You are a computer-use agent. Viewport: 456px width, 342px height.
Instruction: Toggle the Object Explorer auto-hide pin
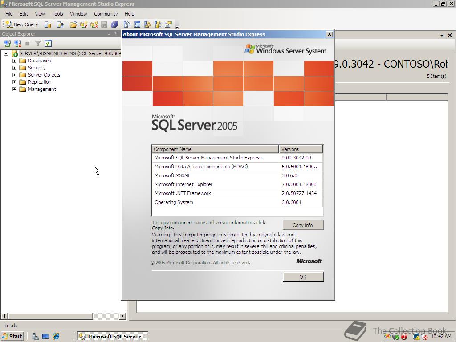115,34
